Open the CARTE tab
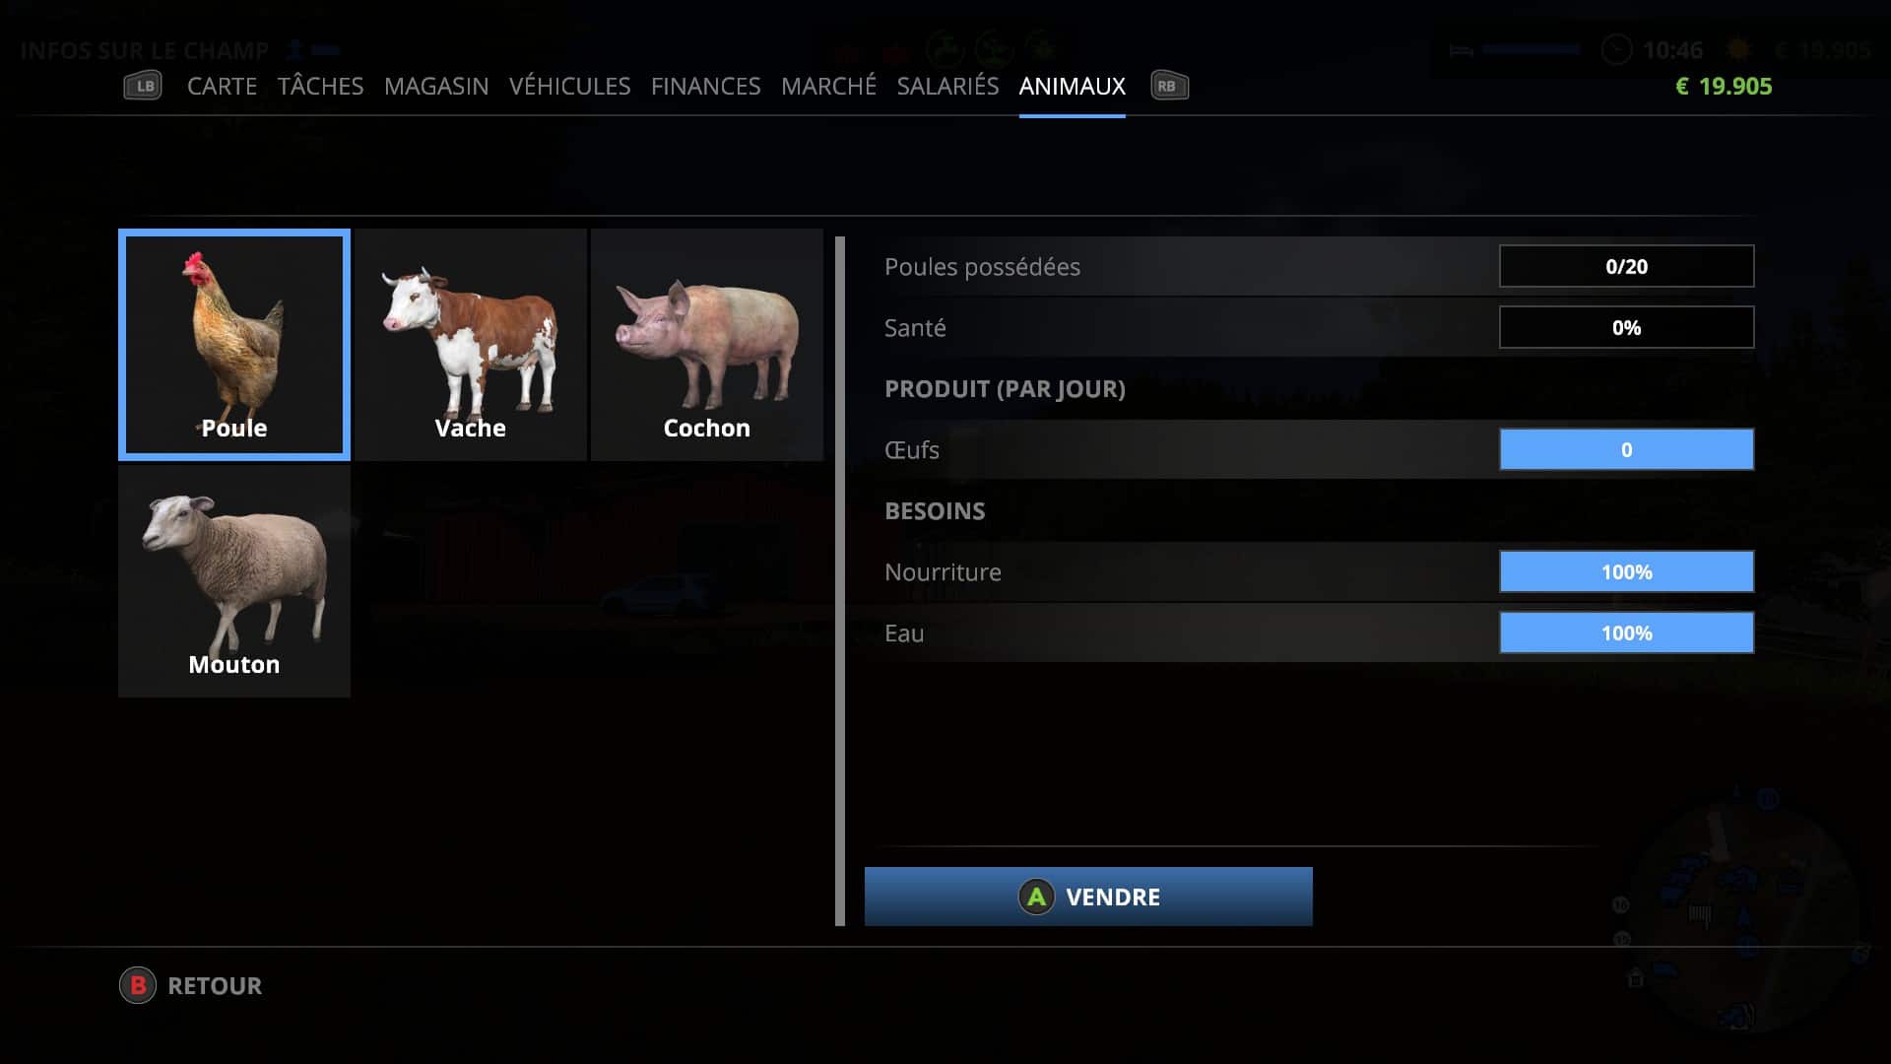The image size is (1891, 1064). (x=223, y=87)
